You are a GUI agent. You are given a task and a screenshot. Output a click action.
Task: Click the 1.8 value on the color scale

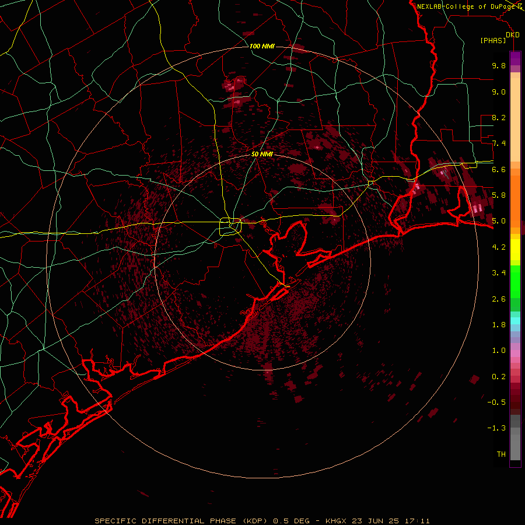pos(499,325)
